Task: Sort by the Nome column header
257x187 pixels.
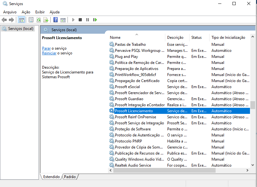Action: 137,37
